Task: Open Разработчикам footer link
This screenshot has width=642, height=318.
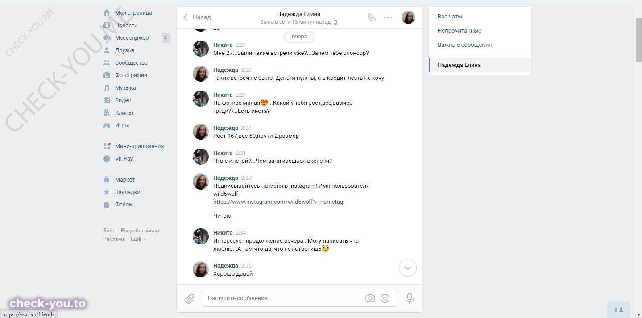Action: [x=140, y=231]
